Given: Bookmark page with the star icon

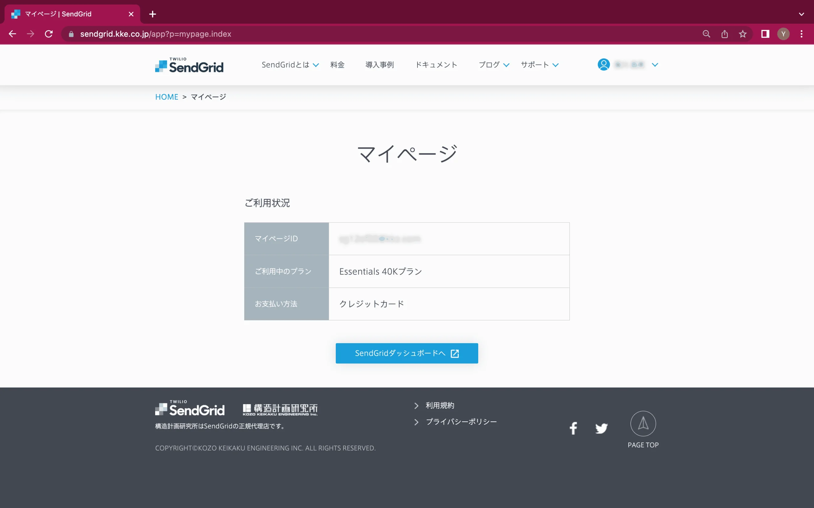Looking at the screenshot, I should [x=742, y=34].
